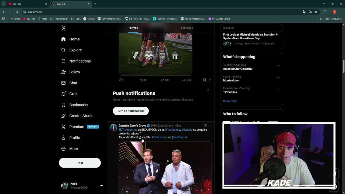Open the Programacion bookmarks folder
Screen dimensions: 345x194
tap(59, 19)
